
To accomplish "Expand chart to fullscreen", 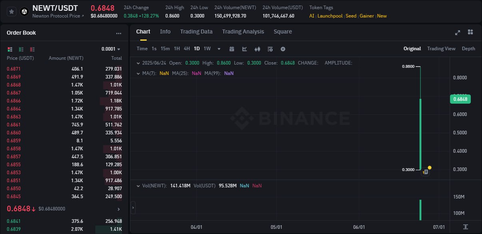I will (458, 32).
